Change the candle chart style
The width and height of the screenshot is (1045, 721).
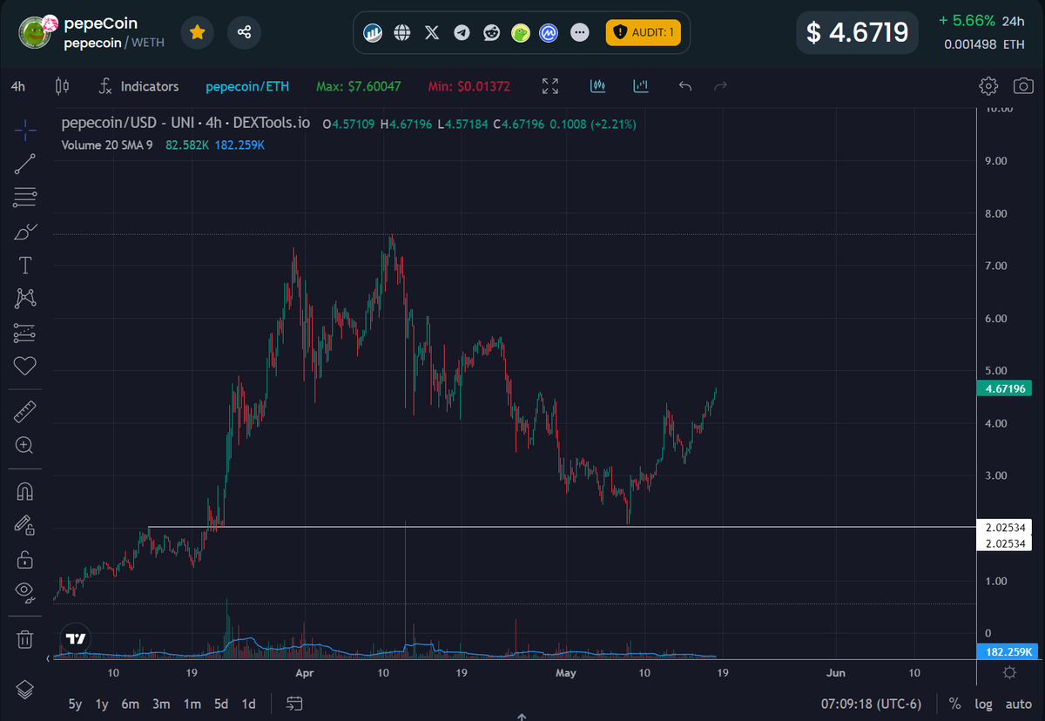(x=62, y=86)
